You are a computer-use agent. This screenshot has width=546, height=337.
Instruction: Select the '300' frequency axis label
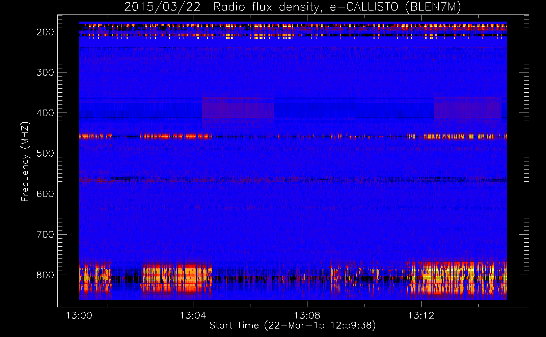tap(45, 72)
